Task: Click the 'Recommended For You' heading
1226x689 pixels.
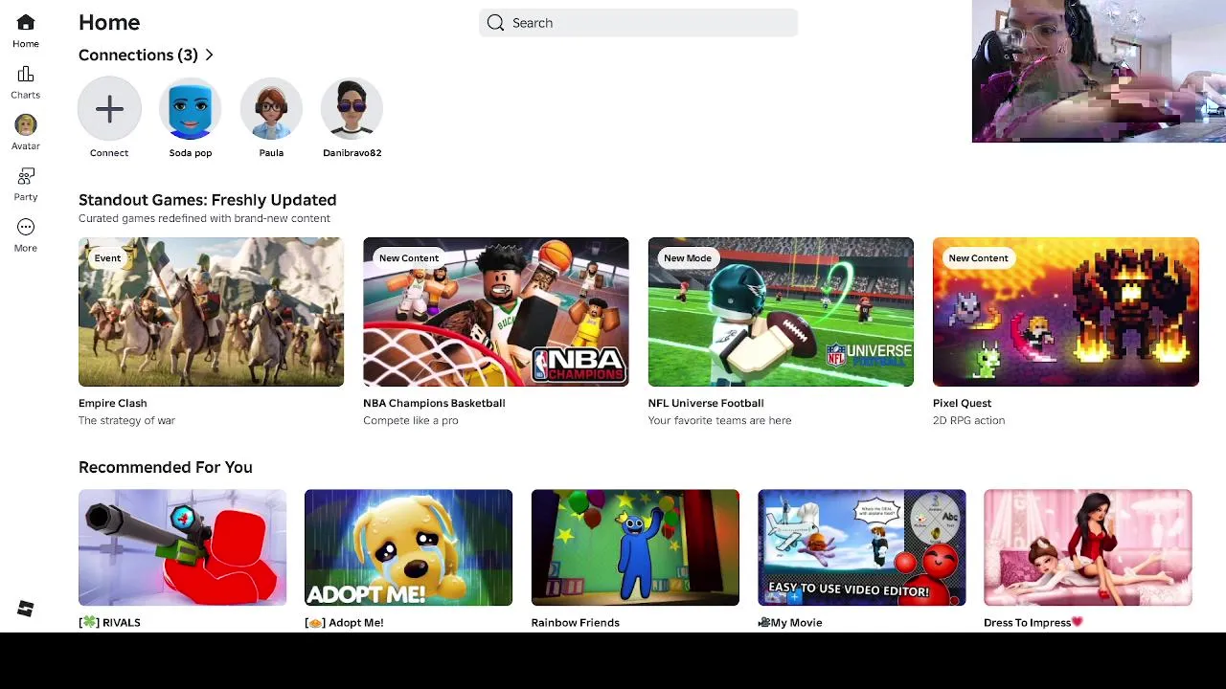Action: pos(166,467)
